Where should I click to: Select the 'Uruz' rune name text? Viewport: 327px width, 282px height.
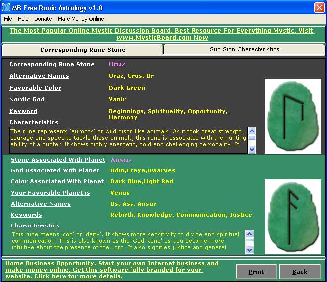117,64
